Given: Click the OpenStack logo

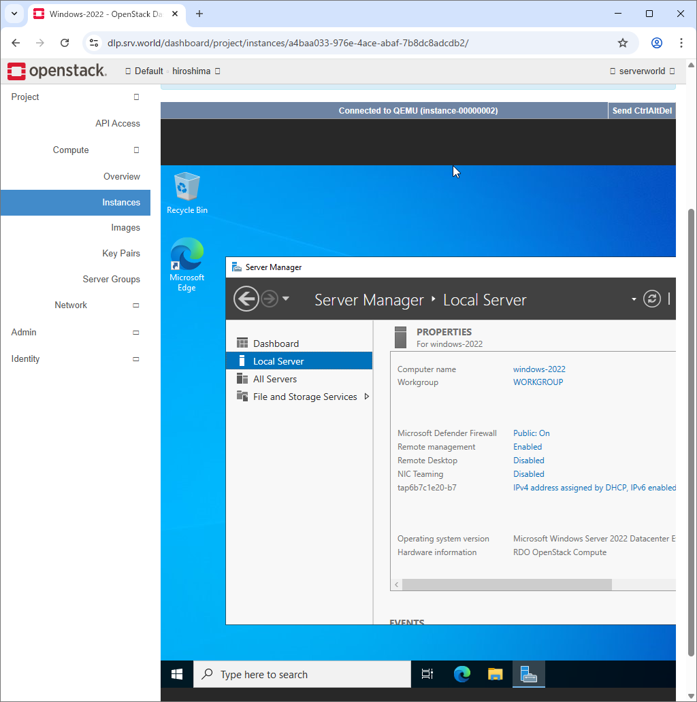Looking at the screenshot, I should [x=57, y=71].
